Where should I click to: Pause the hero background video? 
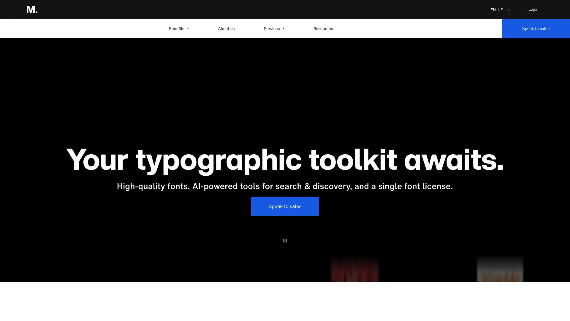click(285, 241)
